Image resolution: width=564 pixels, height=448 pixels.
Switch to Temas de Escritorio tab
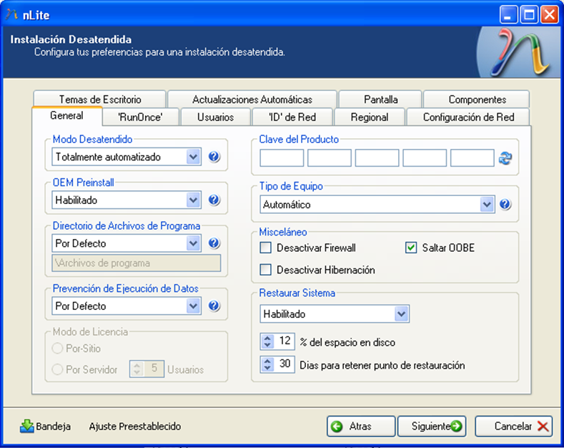tap(99, 99)
